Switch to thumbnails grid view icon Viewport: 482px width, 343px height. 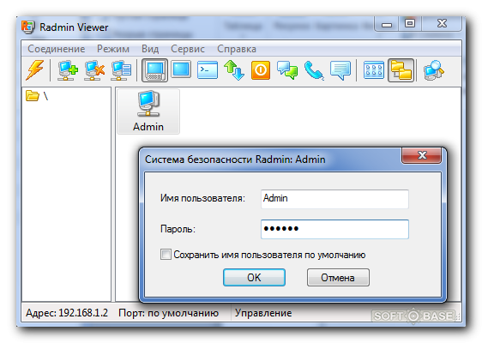pyautogui.click(x=373, y=70)
